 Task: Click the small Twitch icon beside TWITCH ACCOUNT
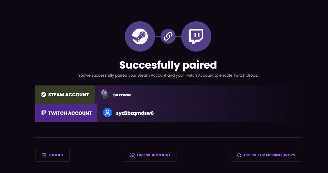coord(44,113)
